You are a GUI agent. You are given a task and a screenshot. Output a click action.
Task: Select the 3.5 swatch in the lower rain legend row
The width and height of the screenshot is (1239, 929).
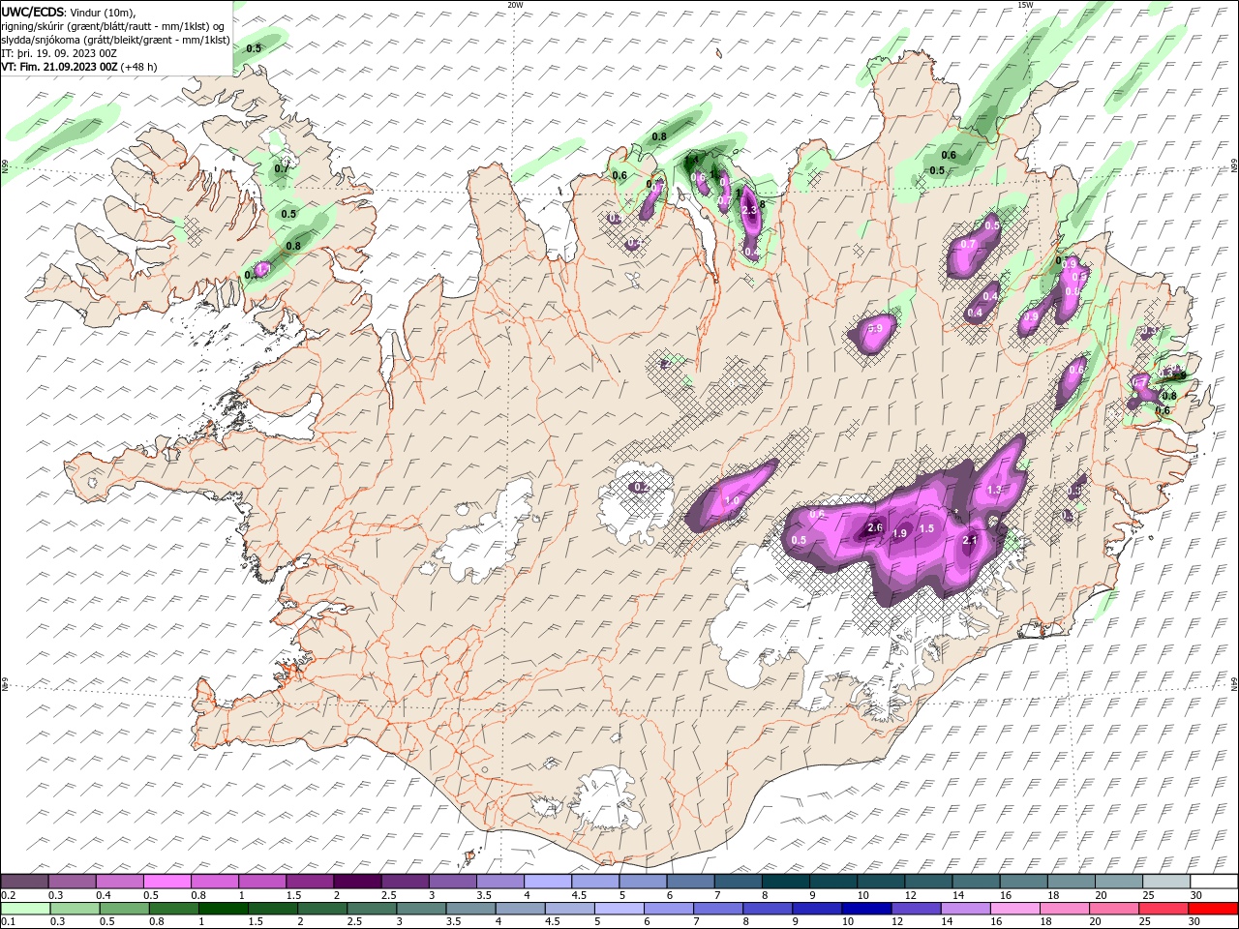(x=469, y=909)
